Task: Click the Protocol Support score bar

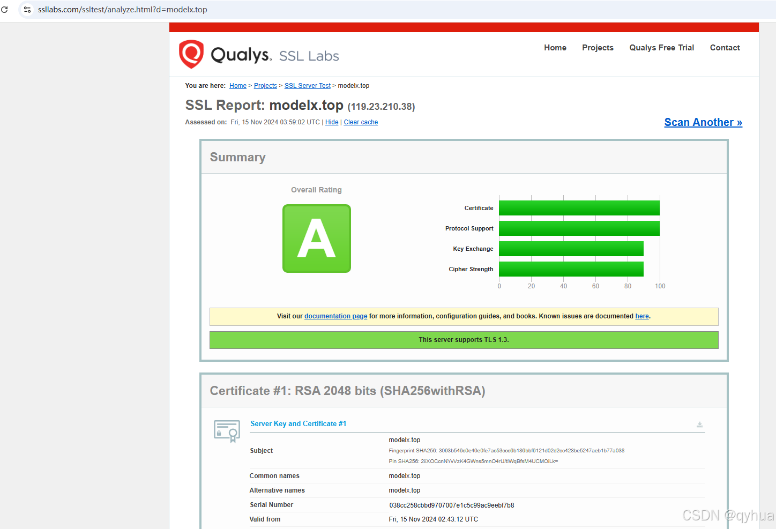Action: [579, 228]
